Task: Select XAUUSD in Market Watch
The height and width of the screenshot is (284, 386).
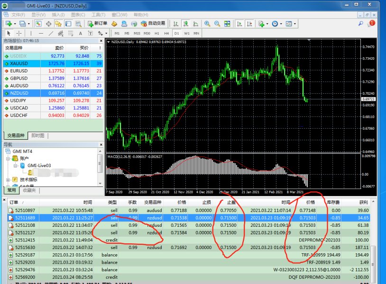Action: 53,63
